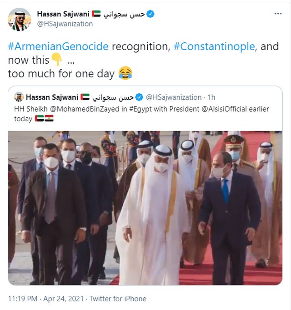This screenshot has height=310, width=291.
Task: Open the quoted tweet photo of the leaders
Action: tap(145, 208)
